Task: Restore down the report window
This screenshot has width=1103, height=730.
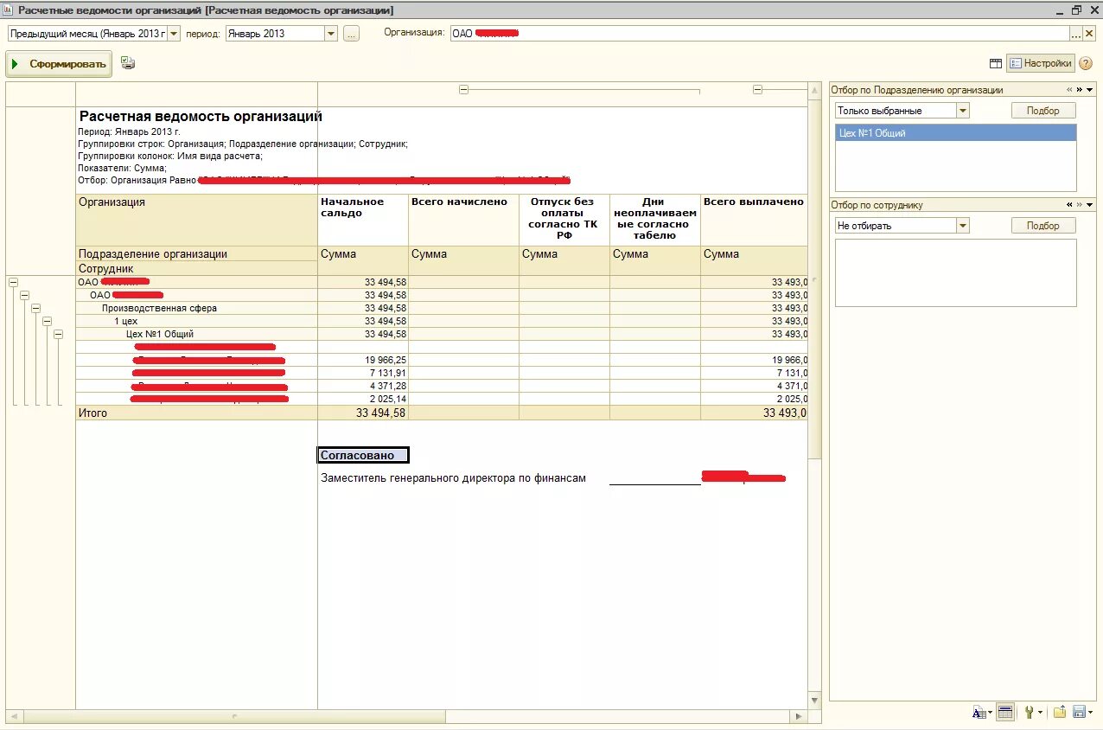Action: tap(1076, 10)
